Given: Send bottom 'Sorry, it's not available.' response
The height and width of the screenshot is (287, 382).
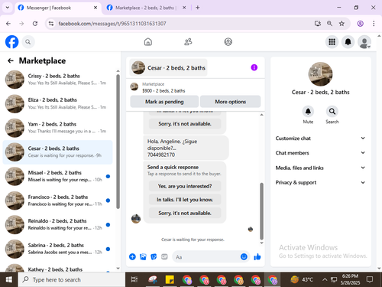Looking at the screenshot, I should coord(185,213).
